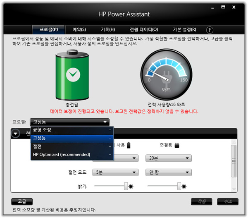Click the 절전 모드: label
Viewport: 248px width, 218px height.
pos(78,172)
